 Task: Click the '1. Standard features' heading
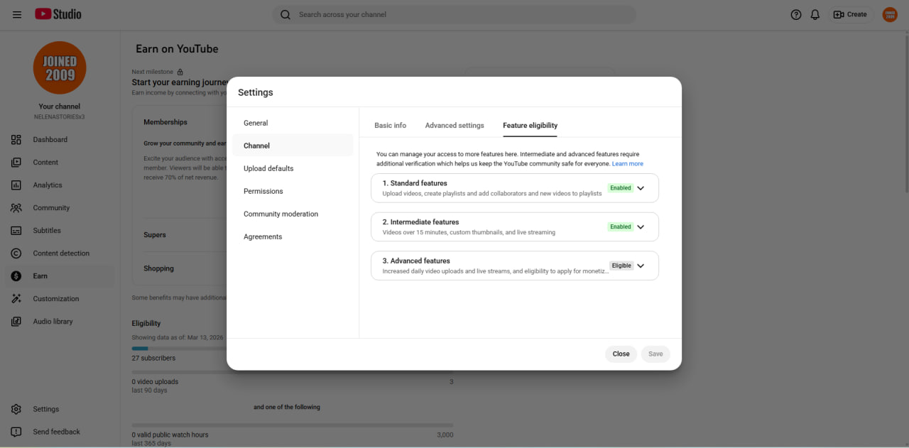pyautogui.click(x=415, y=183)
